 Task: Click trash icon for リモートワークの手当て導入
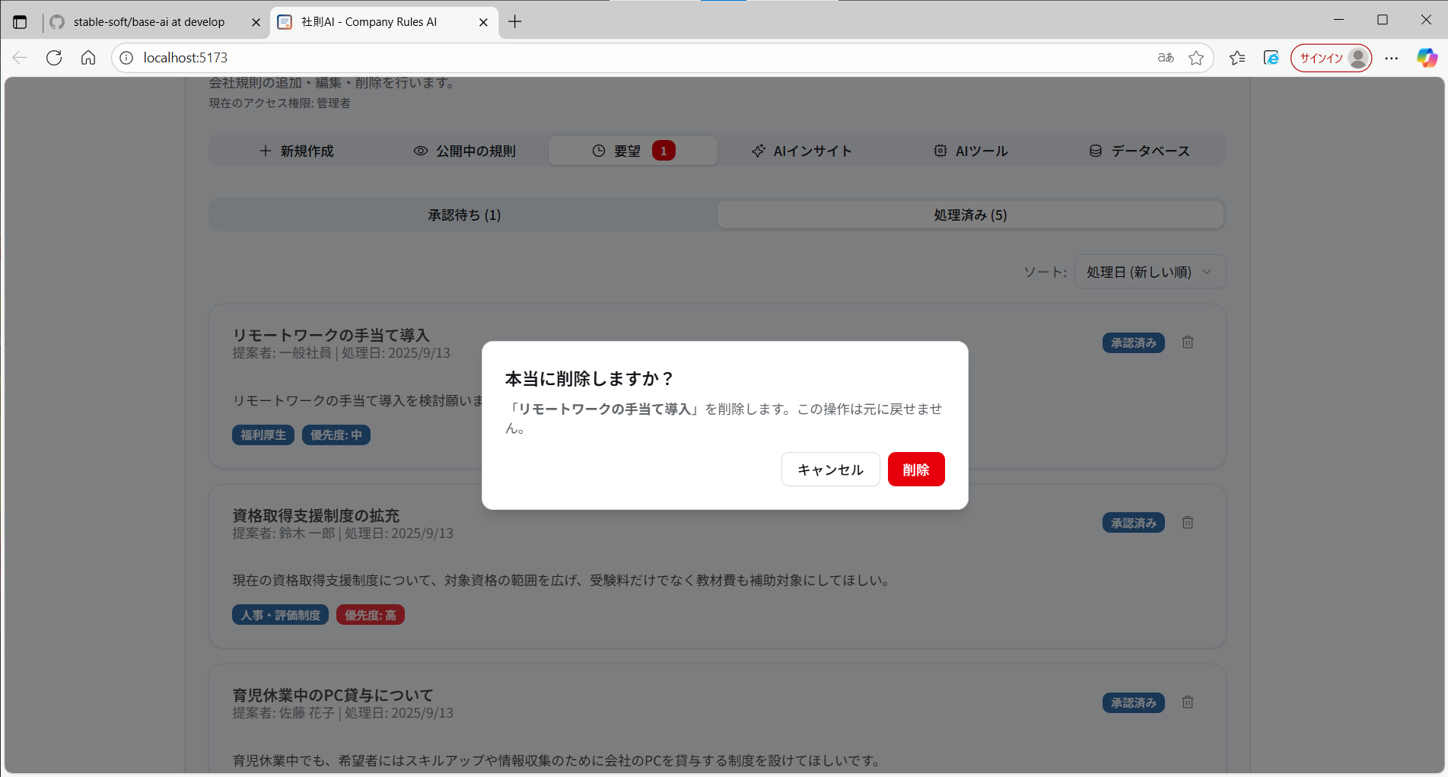point(1187,342)
